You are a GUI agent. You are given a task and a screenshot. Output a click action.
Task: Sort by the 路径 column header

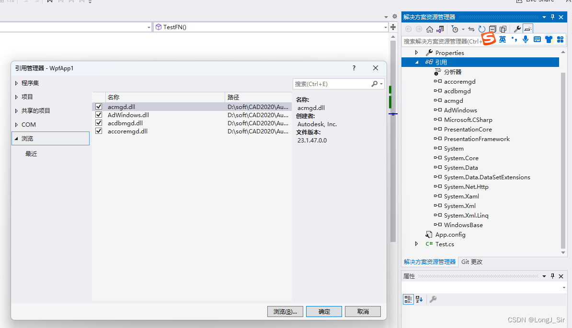(258, 97)
